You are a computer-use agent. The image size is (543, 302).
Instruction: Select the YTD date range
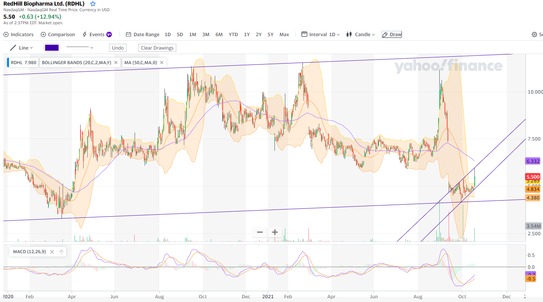pos(233,34)
